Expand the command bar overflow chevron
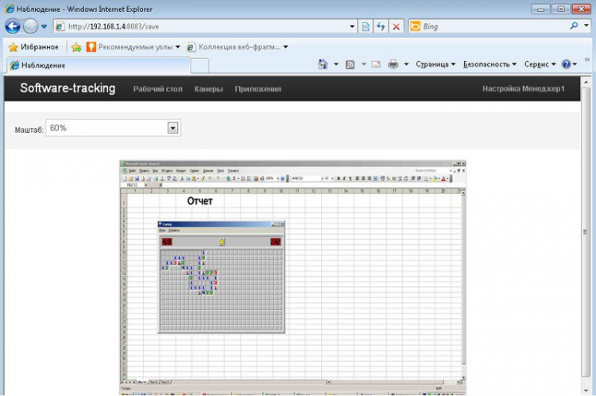596x396 pixels. click(x=587, y=60)
